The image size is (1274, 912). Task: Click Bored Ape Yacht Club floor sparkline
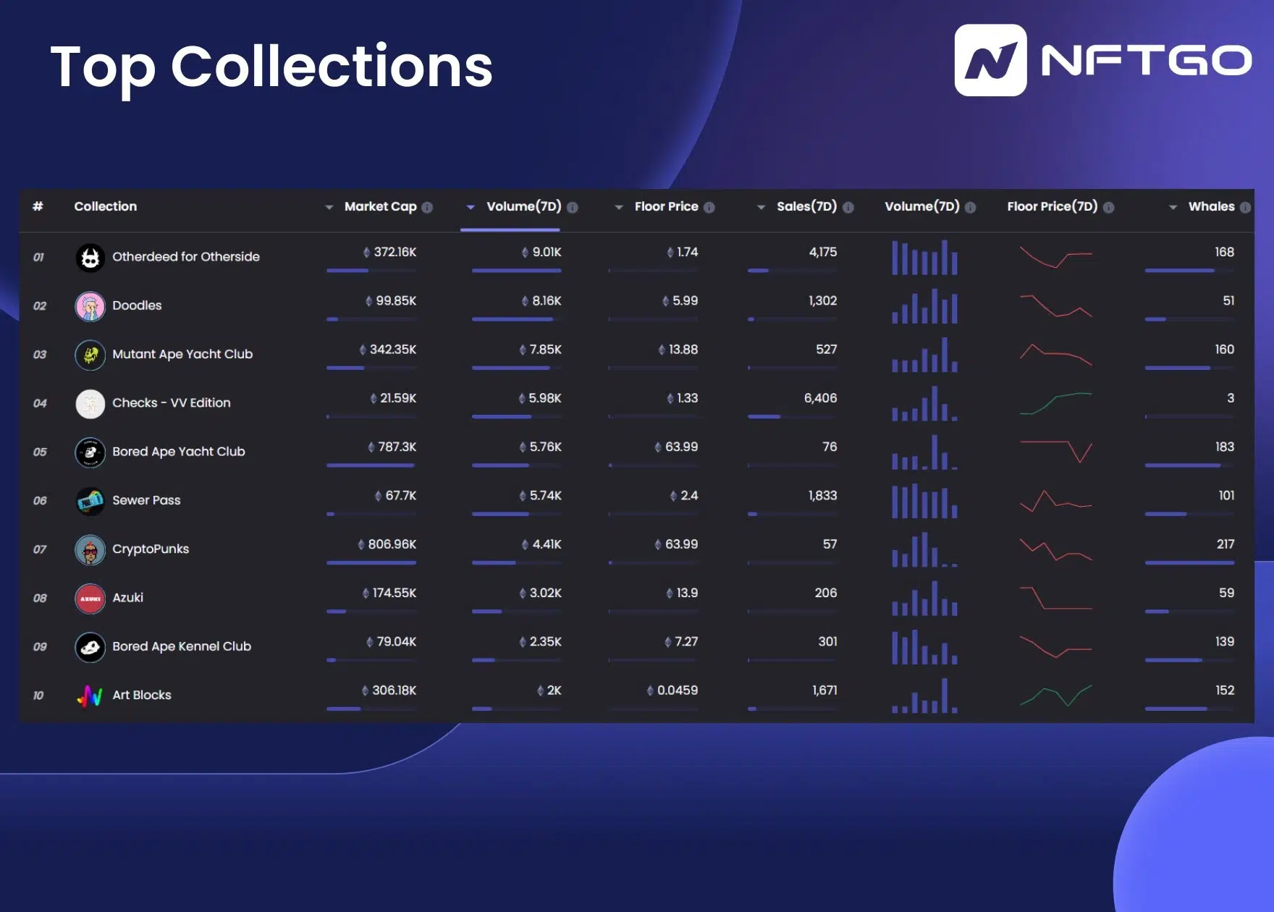tap(1055, 452)
